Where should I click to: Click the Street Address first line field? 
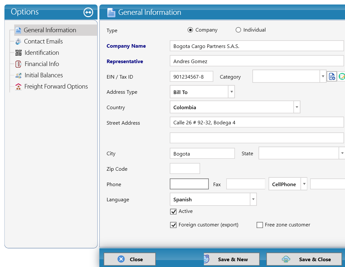pos(257,122)
